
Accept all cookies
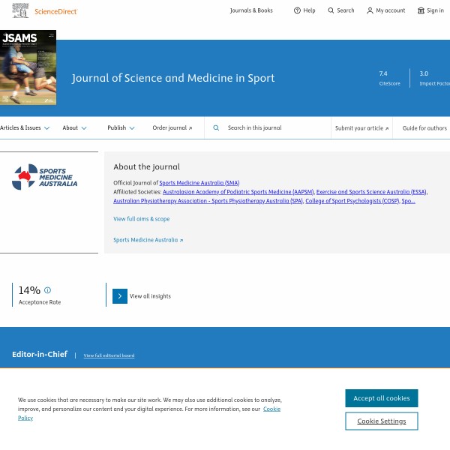pyautogui.click(x=381, y=398)
